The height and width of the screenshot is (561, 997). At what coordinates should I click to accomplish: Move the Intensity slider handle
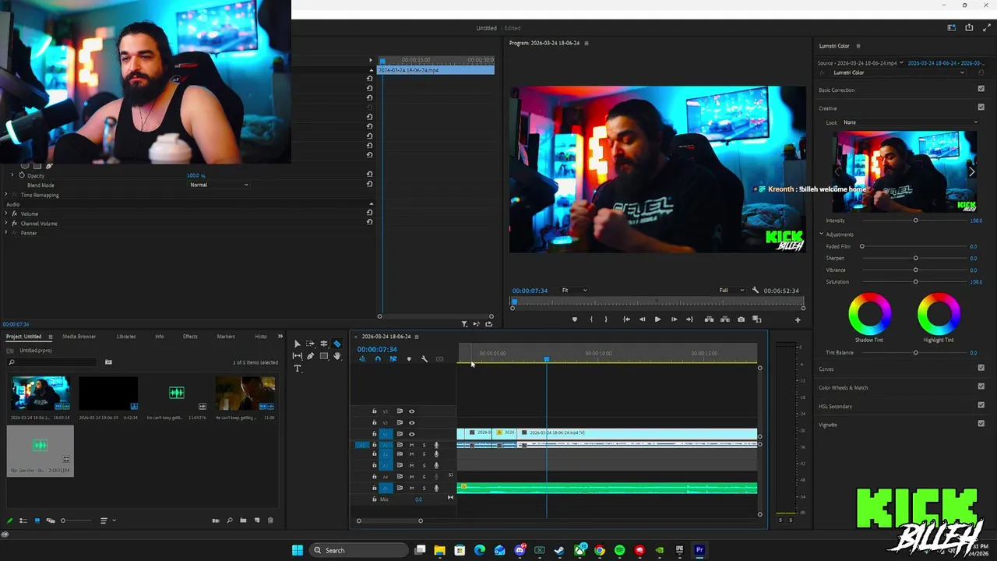click(x=915, y=221)
